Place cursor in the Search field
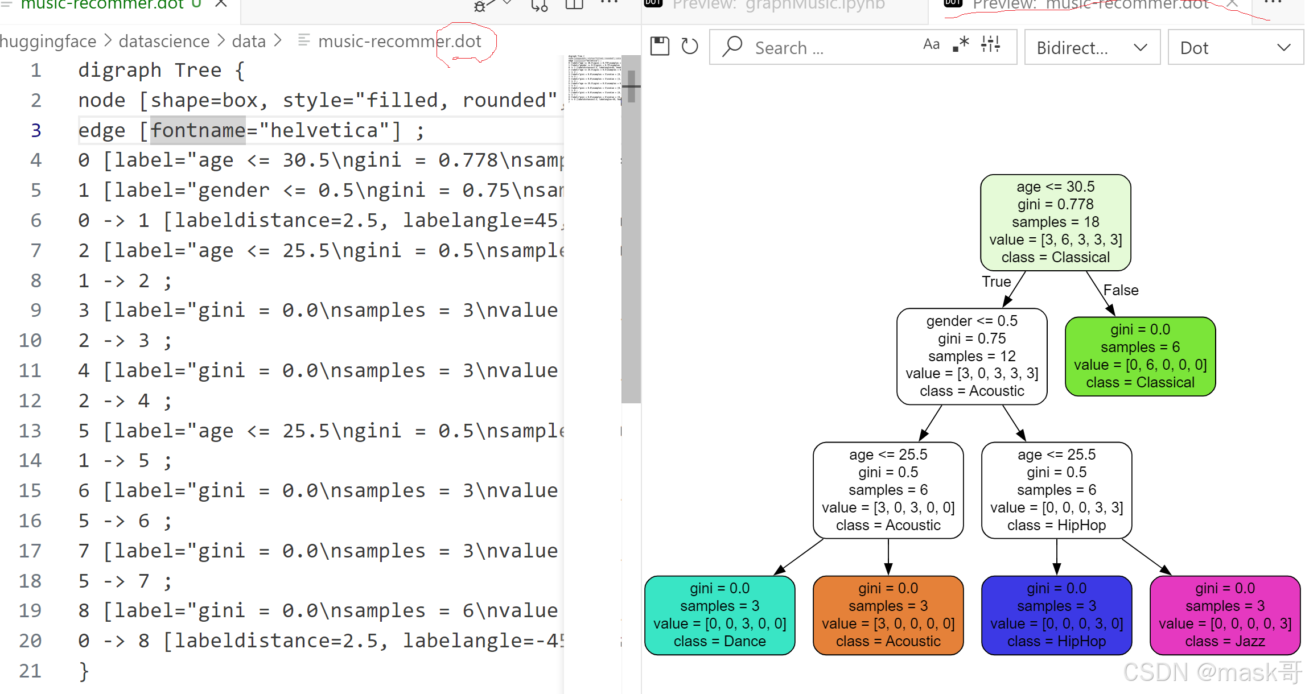This screenshot has height=694, width=1305. (825, 47)
